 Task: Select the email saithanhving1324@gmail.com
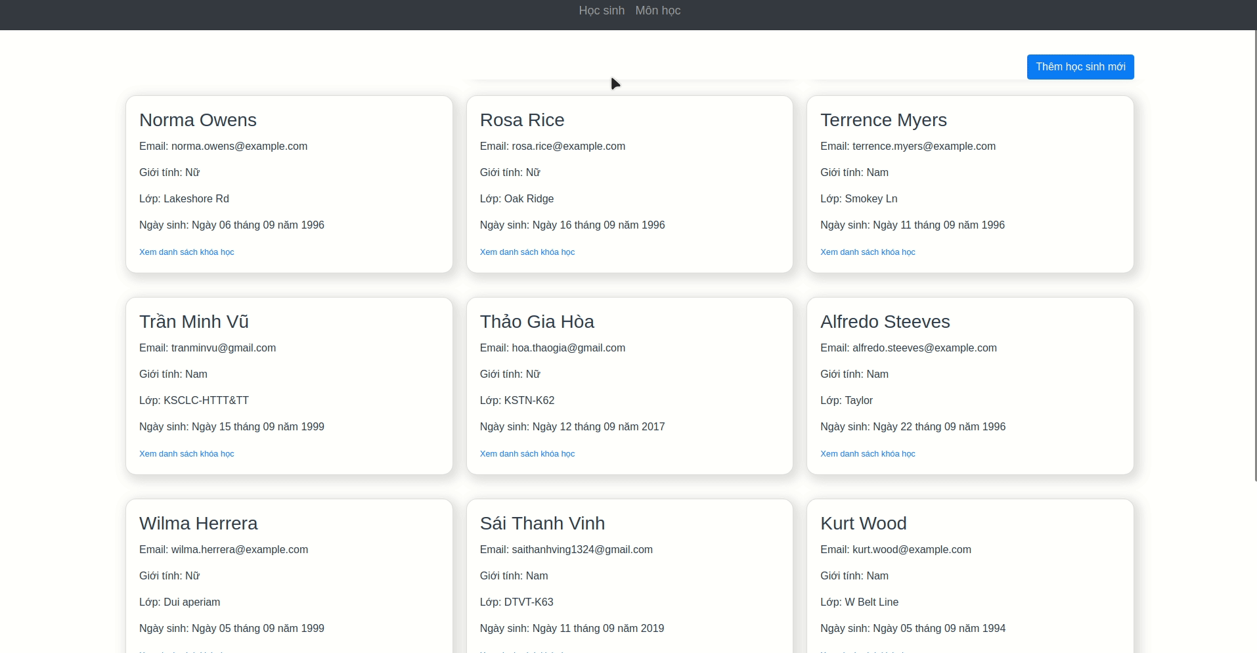tap(583, 550)
